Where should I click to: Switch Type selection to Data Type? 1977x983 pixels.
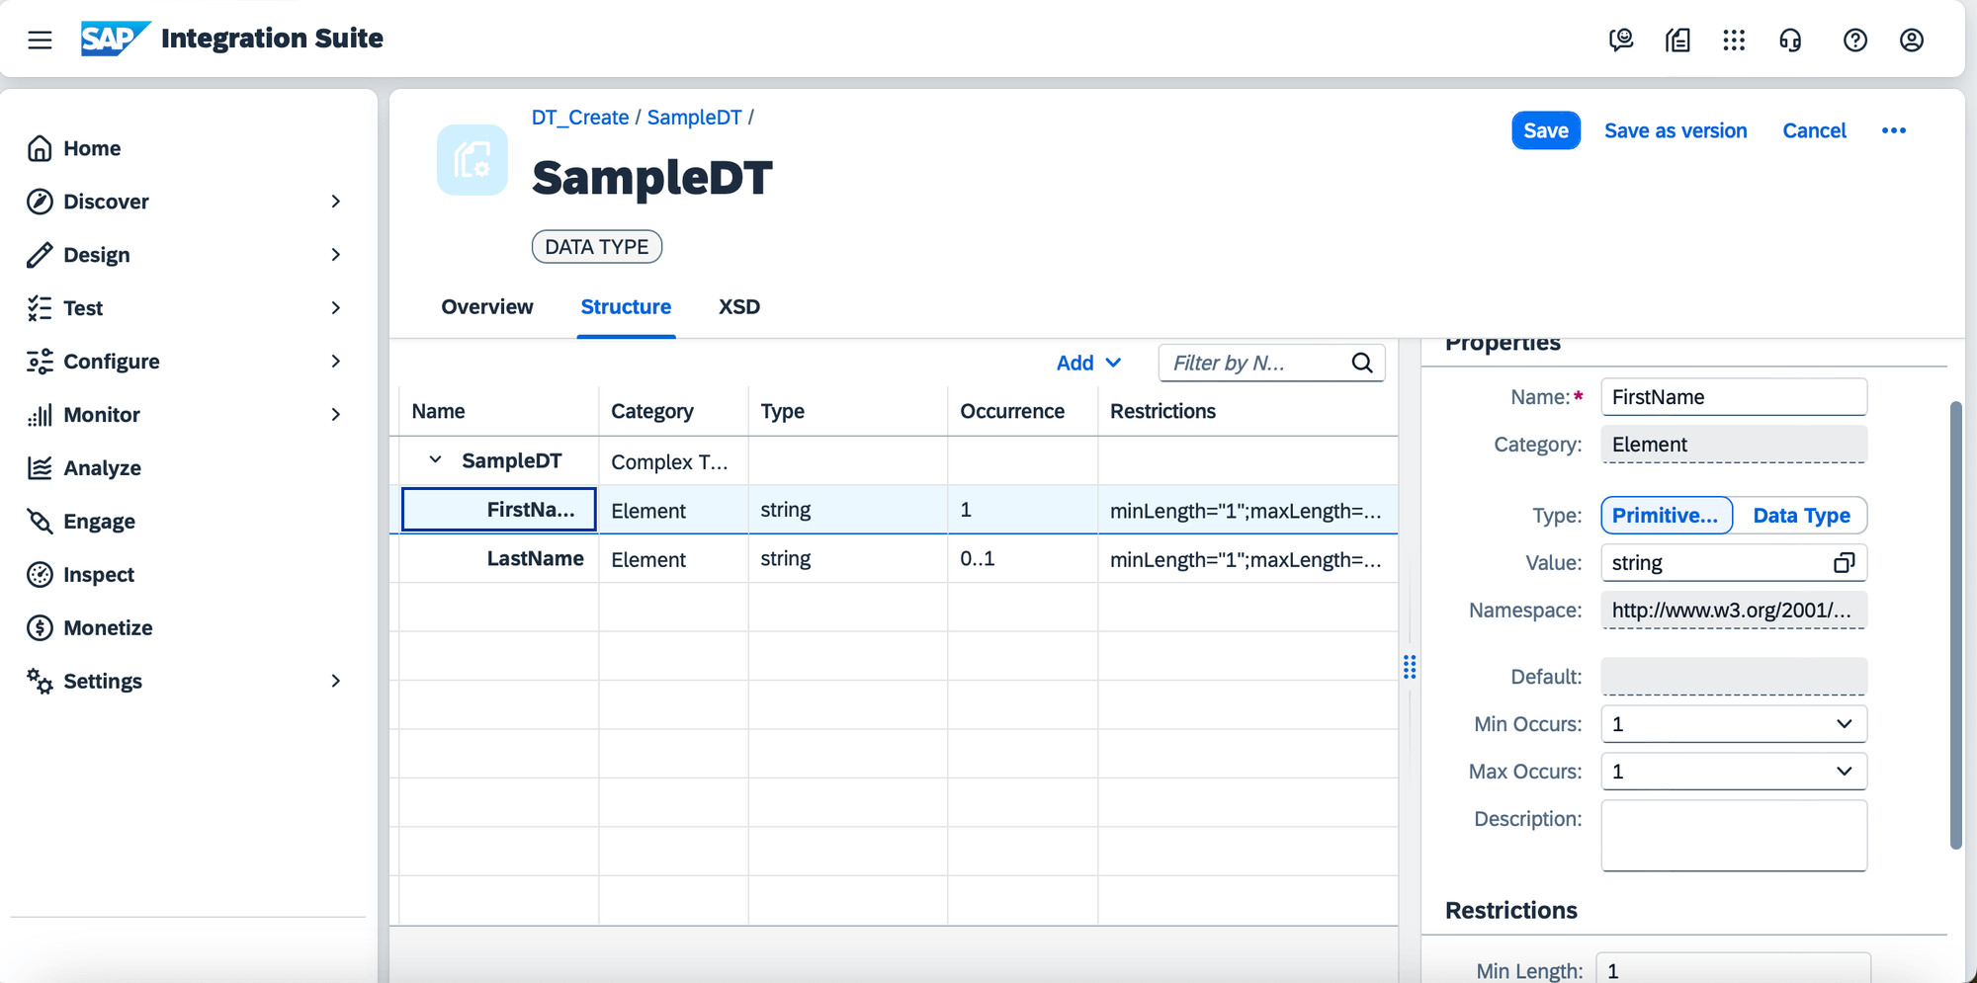tap(1801, 515)
